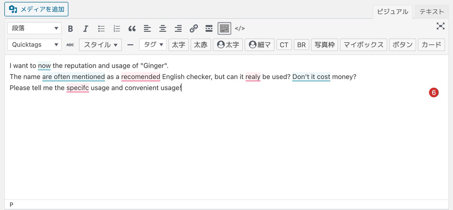Click the メディアを追加 button
453x210 pixels.
click(36, 9)
